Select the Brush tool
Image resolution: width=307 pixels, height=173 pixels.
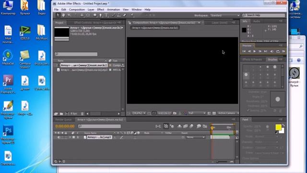113,15
